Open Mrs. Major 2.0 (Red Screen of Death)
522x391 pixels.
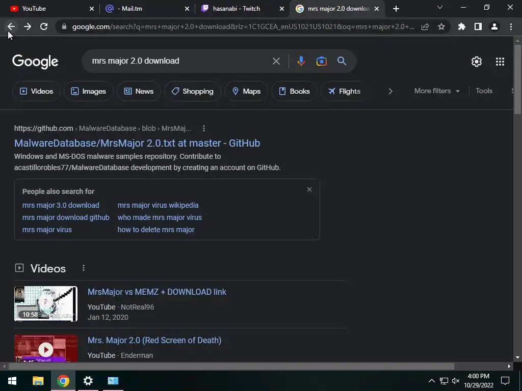point(154,341)
